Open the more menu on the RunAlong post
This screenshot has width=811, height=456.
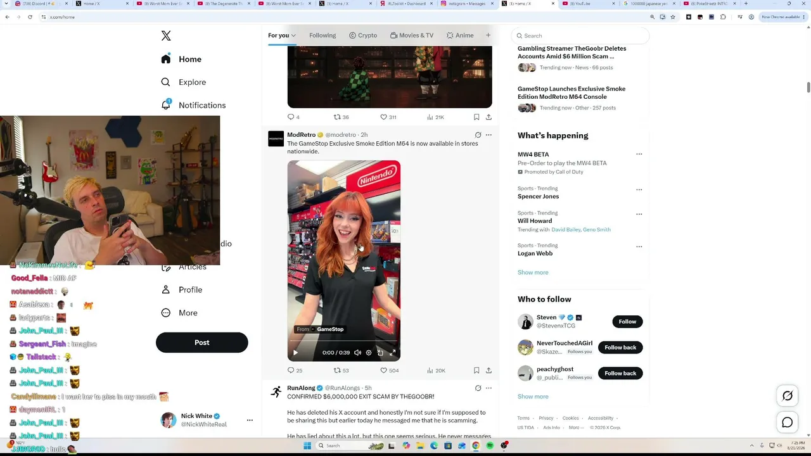click(x=489, y=388)
